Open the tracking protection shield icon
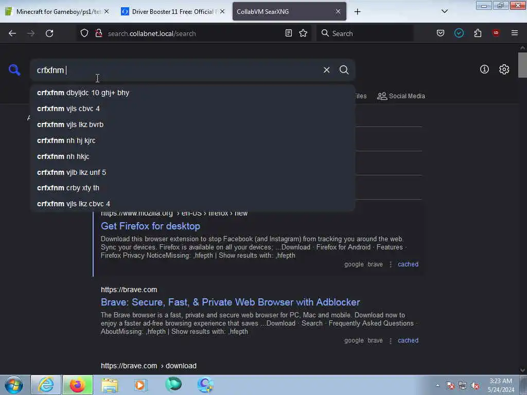 point(84,33)
